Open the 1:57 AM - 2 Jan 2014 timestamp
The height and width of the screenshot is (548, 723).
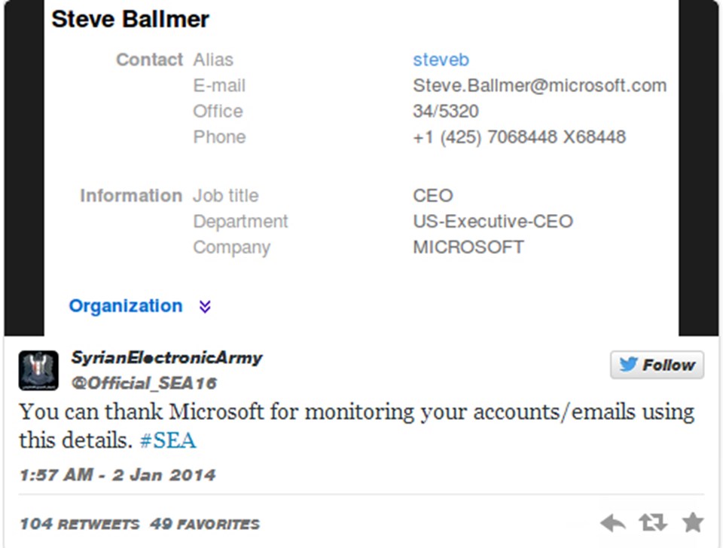pyautogui.click(x=117, y=475)
